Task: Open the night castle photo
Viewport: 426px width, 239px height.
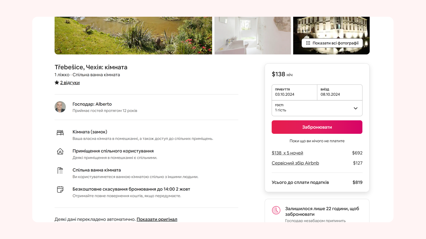Action: point(331,27)
